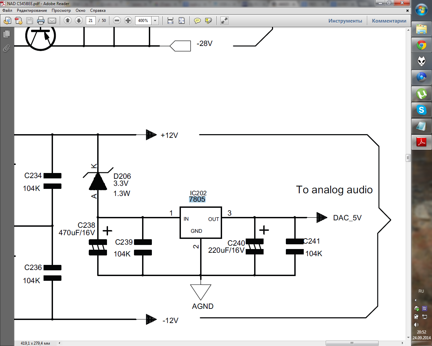Click the horizontal scrollbar thumb
Image resolution: width=432 pixels, height=346 pixels.
pos(352,343)
